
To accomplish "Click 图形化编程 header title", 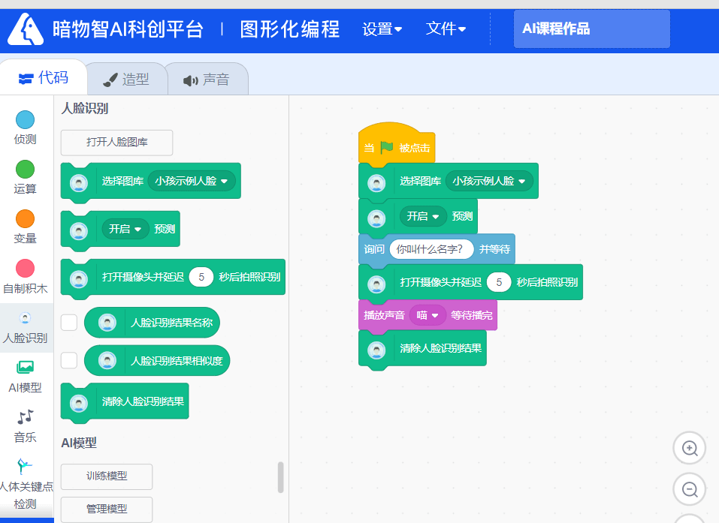I will pyautogui.click(x=290, y=29).
